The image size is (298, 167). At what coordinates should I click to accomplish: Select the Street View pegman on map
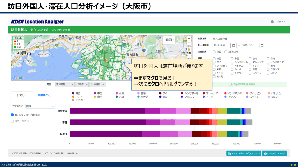click(x=189, y=50)
